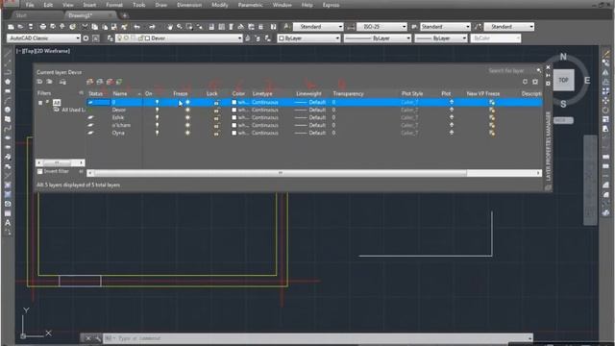
Task: Click the N compass direction on ViewCube
Action: [563, 57]
